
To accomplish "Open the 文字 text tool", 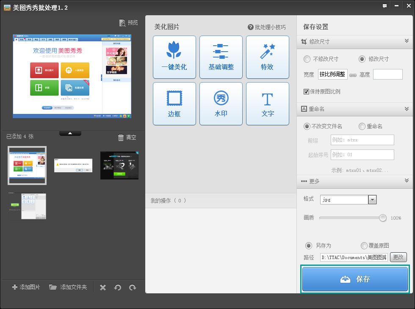I will pyautogui.click(x=267, y=104).
